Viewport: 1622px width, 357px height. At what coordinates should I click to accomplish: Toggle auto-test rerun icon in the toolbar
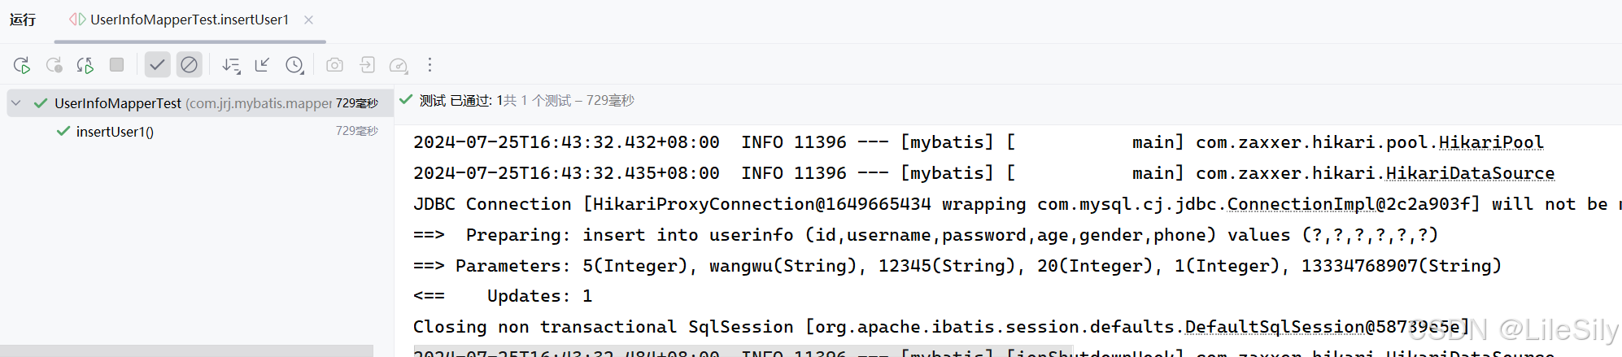click(x=85, y=65)
